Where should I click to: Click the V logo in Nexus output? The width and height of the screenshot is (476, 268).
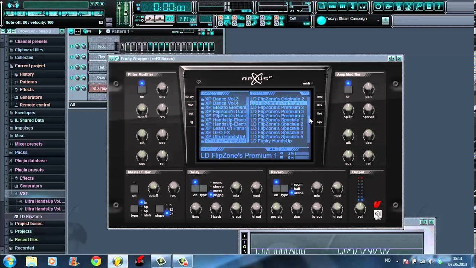click(377, 204)
